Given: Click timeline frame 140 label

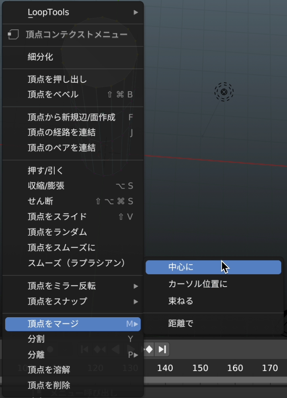Looking at the screenshot, I should [165, 368].
